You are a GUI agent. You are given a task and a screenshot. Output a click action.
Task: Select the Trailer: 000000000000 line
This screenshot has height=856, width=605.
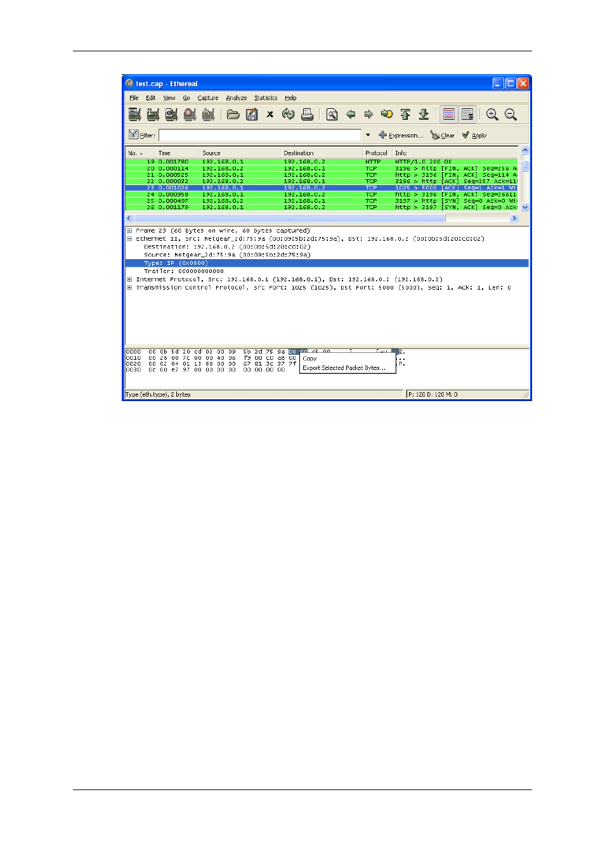coord(184,271)
